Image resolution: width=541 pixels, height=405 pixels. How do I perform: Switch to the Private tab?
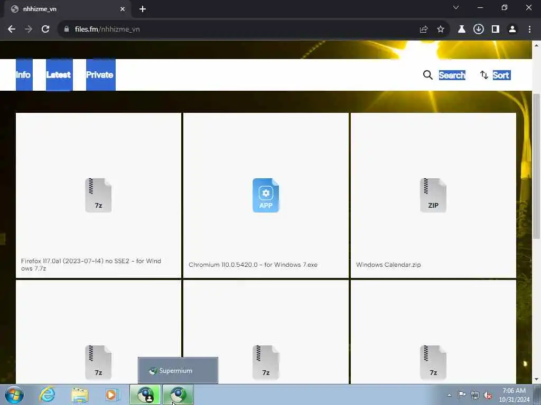tap(101, 75)
